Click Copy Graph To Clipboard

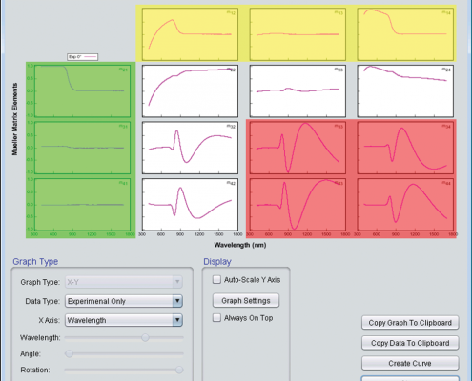[410, 323]
